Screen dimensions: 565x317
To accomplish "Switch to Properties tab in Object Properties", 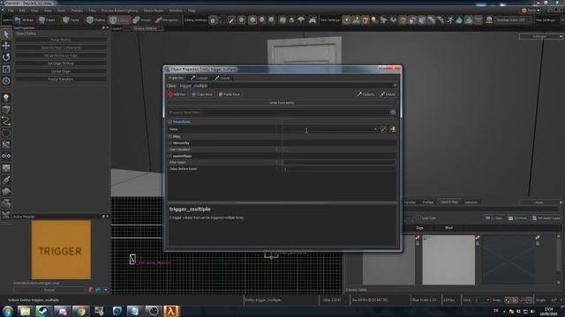I will coord(176,78).
